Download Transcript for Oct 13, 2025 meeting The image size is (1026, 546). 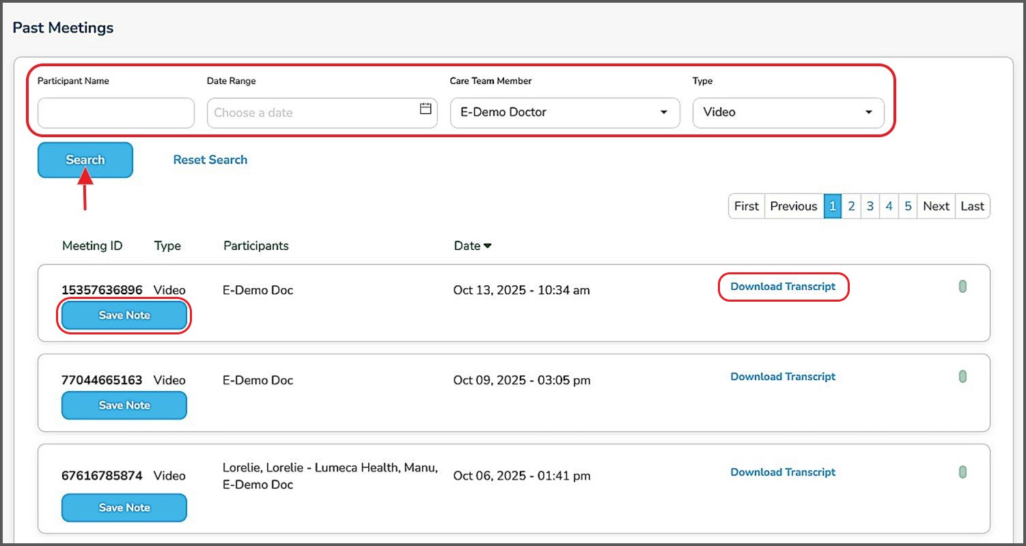click(x=783, y=287)
